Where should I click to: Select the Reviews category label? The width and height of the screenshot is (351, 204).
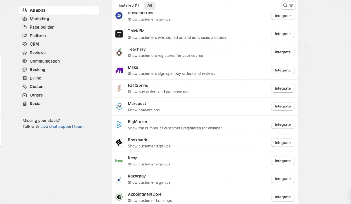(x=37, y=53)
